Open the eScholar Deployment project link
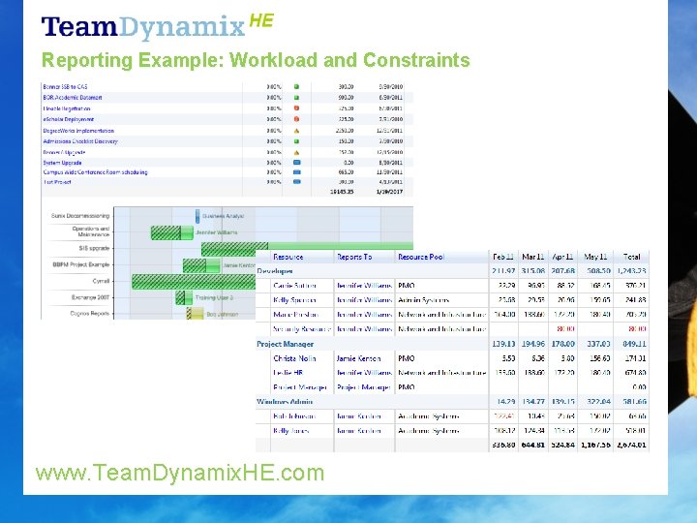 69,119
